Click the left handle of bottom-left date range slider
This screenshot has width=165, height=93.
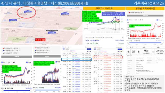click(3, 90)
